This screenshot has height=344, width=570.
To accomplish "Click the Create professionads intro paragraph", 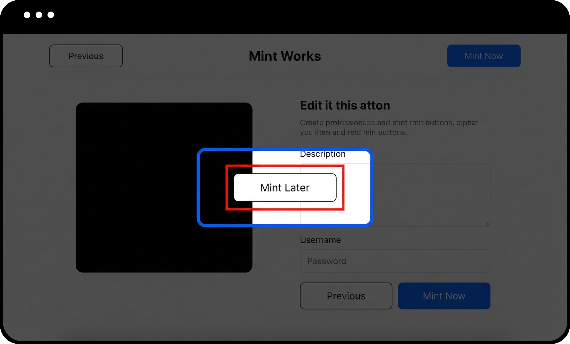I will coord(389,127).
